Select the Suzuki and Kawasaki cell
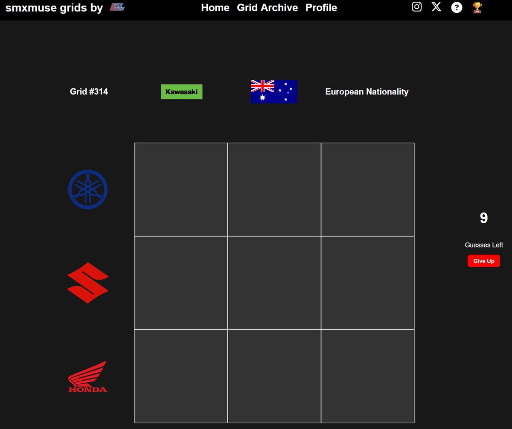This screenshot has height=429, width=512. 181,283
